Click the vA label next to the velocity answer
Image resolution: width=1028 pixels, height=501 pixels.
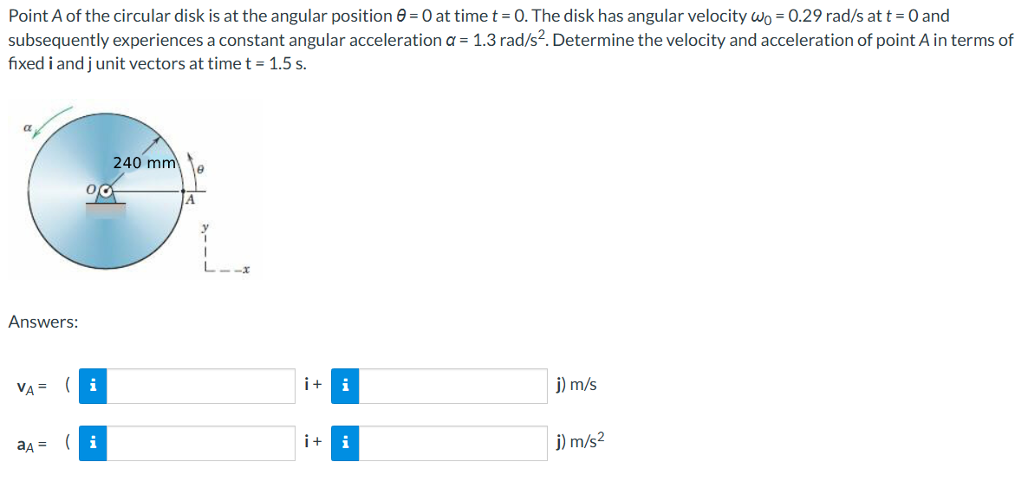[28, 386]
